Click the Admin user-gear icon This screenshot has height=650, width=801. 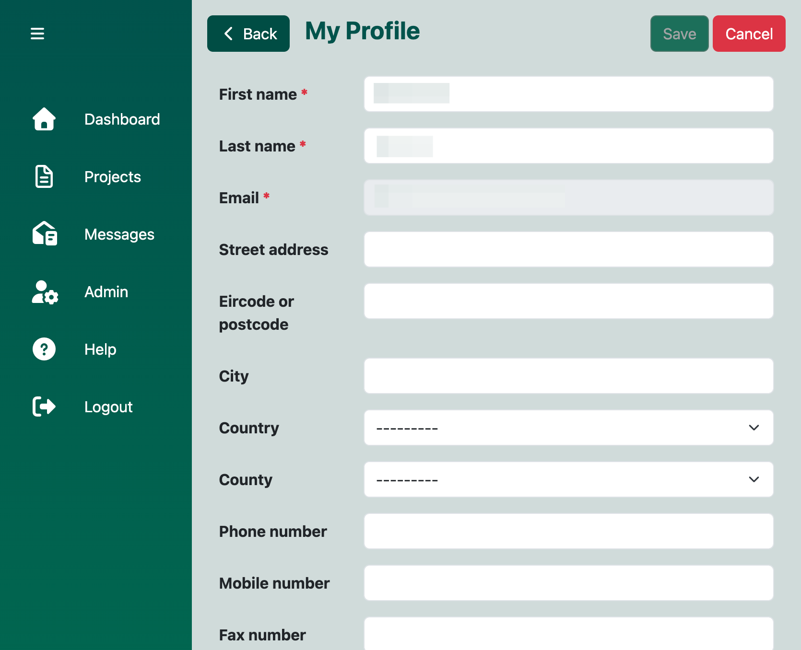click(45, 292)
